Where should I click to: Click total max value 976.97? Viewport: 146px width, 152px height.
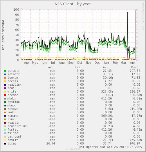(x=135, y=143)
